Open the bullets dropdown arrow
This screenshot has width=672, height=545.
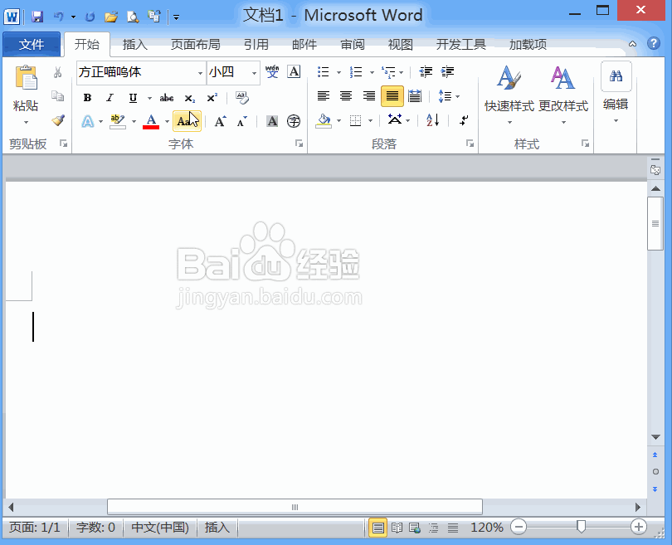click(338, 72)
